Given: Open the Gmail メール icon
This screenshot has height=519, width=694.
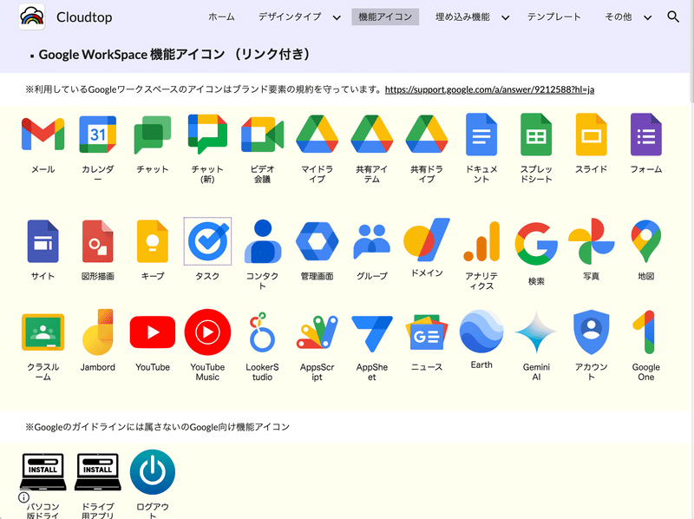Looking at the screenshot, I should pos(43,135).
